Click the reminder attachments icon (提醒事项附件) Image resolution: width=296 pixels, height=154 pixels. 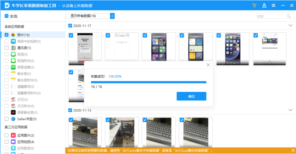13,93
